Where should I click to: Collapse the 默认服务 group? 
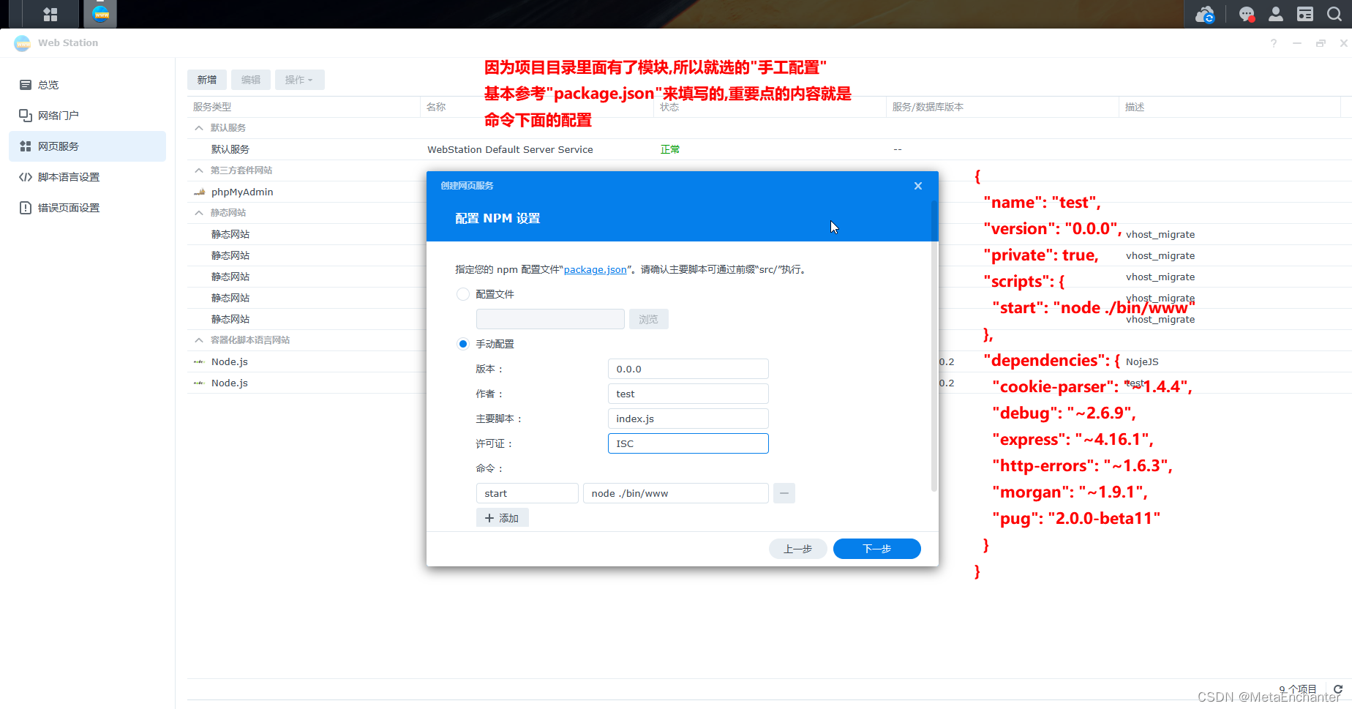pos(199,128)
